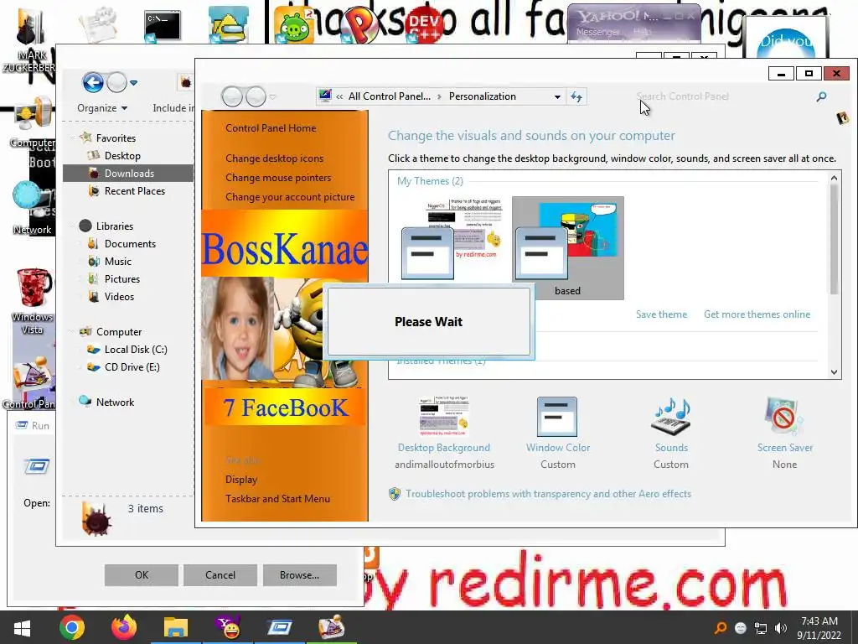Select the 'based' theme thumbnail
The width and height of the screenshot is (858, 644).
point(567,247)
